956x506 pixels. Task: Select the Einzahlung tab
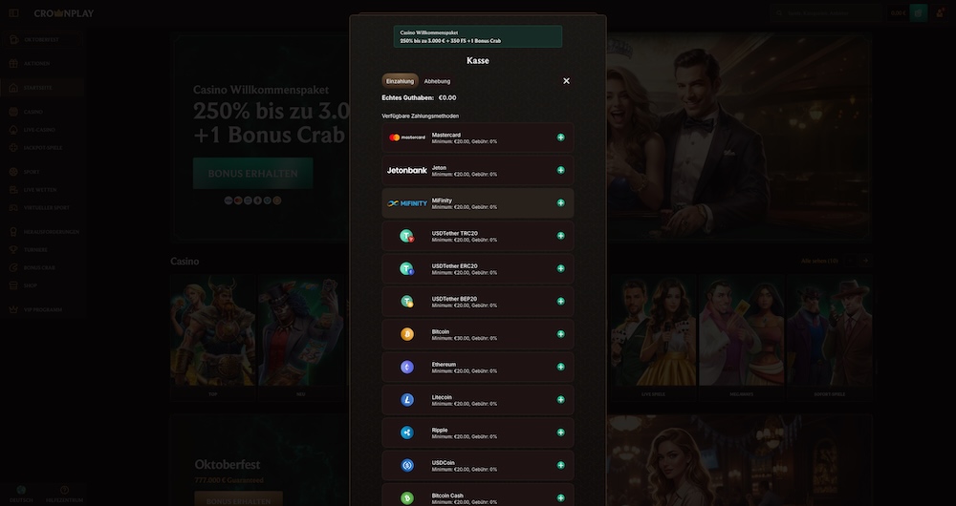pyautogui.click(x=400, y=81)
